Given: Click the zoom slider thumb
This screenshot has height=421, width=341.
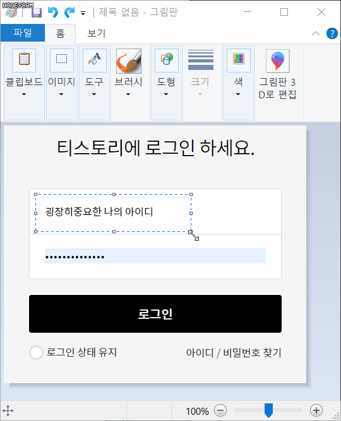Looking at the screenshot, I should 268,410.
